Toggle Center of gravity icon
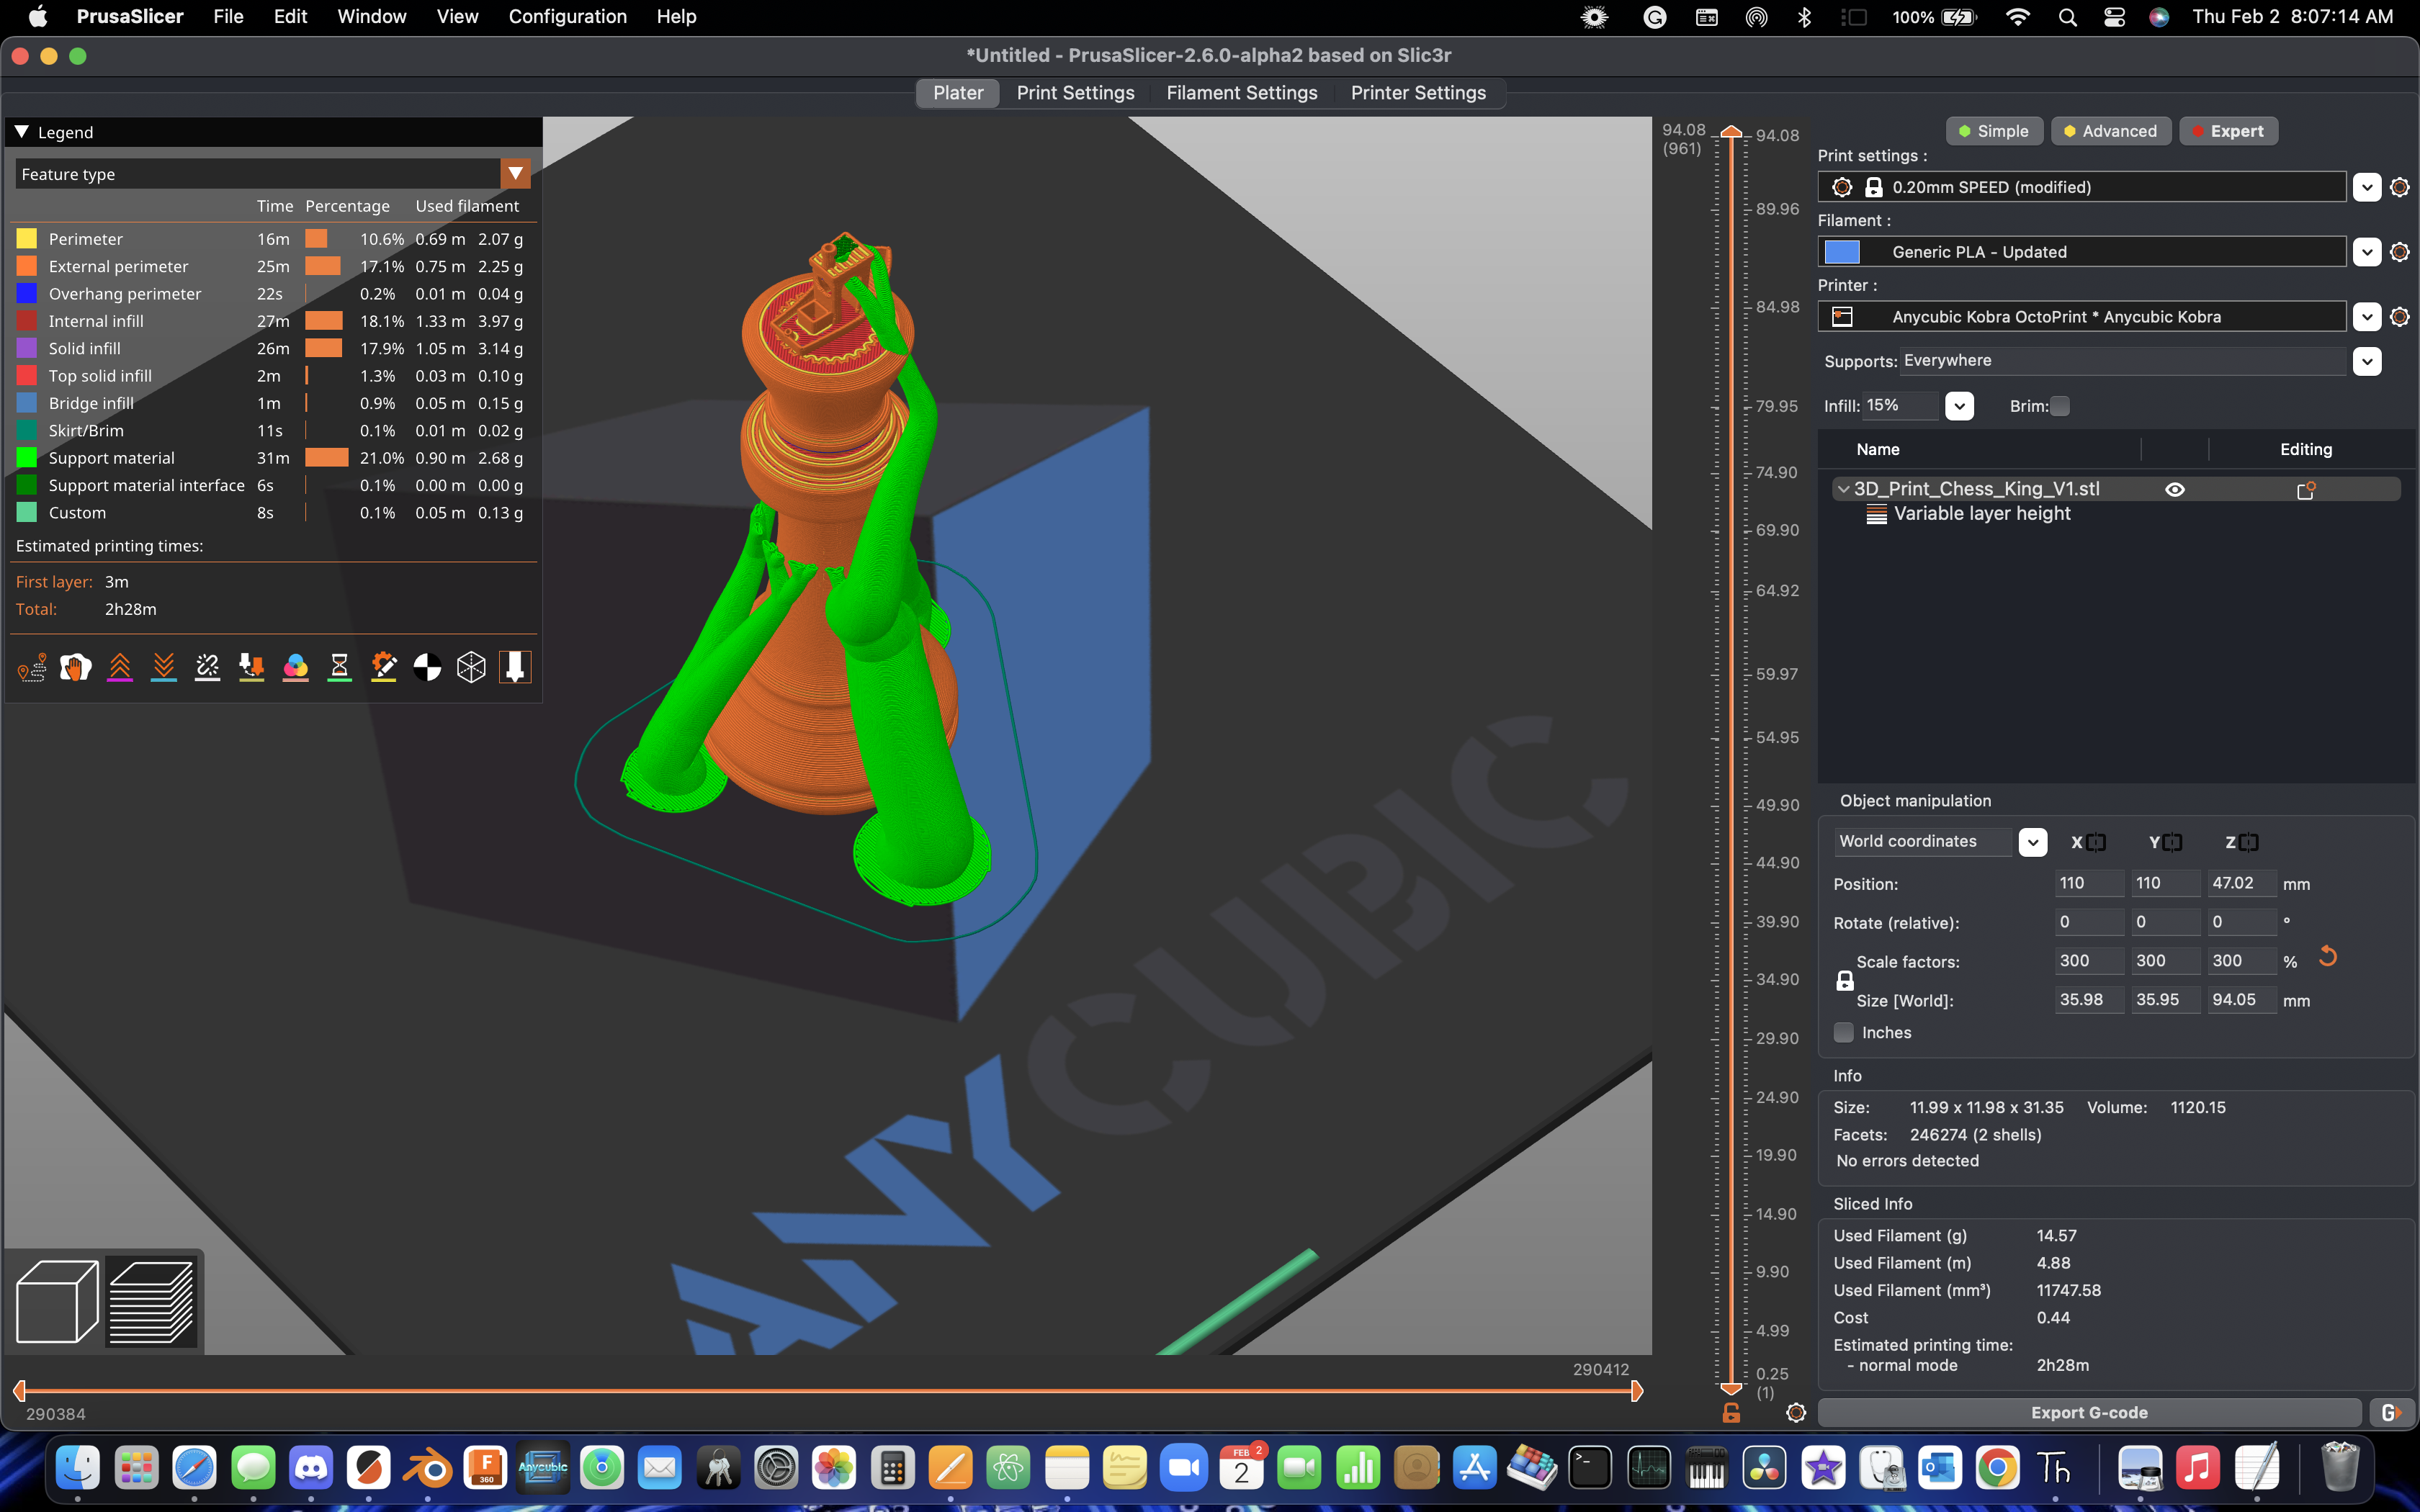This screenshot has height=1512, width=2420. click(x=428, y=667)
